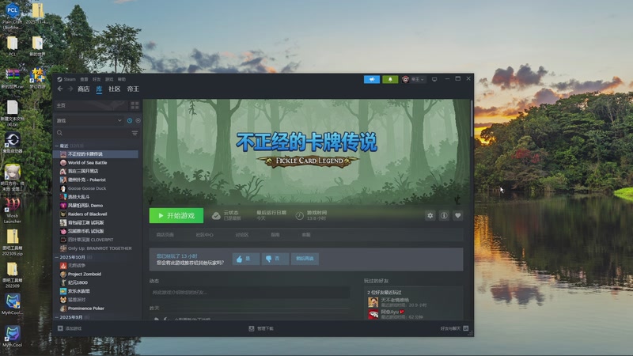Select World of Sea Battle
The height and width of the screenshot is (356, 633).
click(x=87, y=163)
